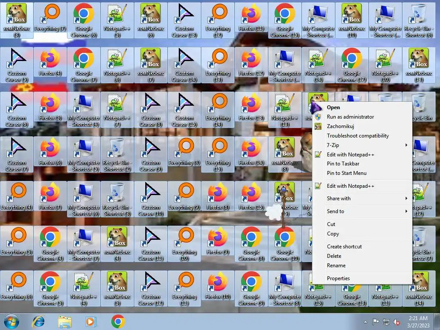Select Notepad++ (14) desktop shortcut
The height and width of the screenshot is (330, 440).
pyautogui.click(x=318, y=65)
